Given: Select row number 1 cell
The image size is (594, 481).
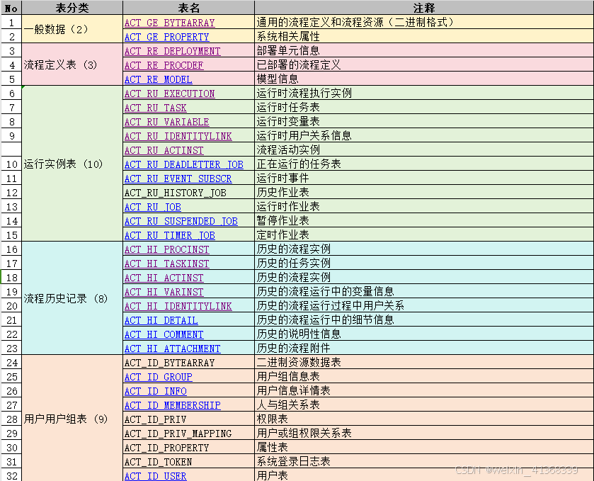Looking at the screenshot, I should 12,23.
